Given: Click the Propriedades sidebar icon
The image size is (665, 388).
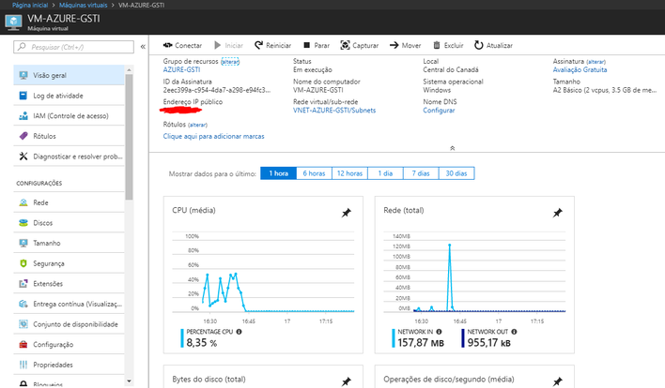Looking at the screenshot, I should (23, 365).
